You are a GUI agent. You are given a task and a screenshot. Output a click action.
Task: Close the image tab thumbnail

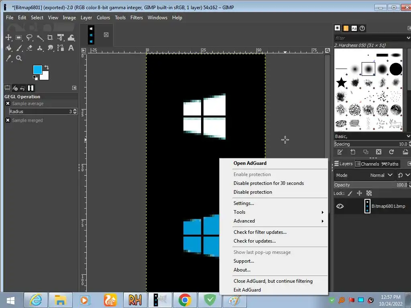(106, 34)
